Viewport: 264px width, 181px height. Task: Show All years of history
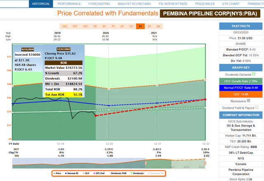[x=158, y=26]
